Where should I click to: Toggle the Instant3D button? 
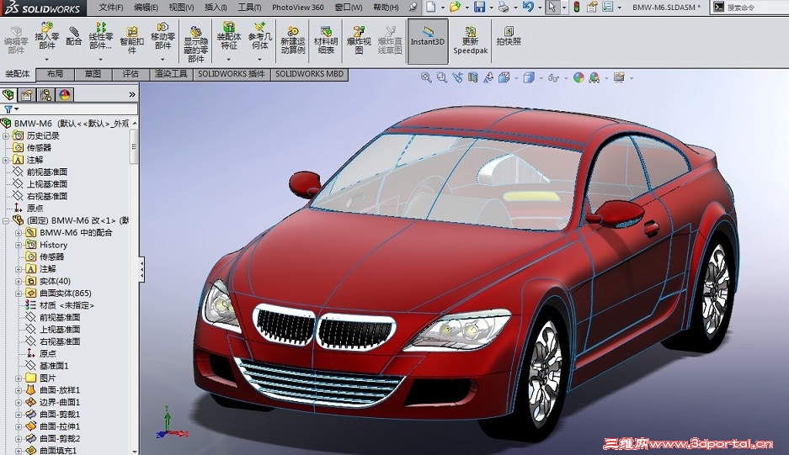428,41
